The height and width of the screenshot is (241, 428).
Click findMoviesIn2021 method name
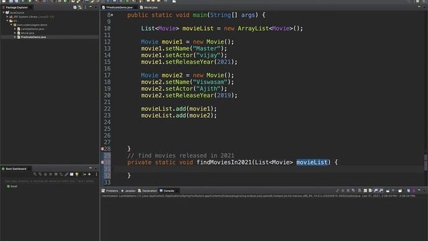(x=224, y=162)
